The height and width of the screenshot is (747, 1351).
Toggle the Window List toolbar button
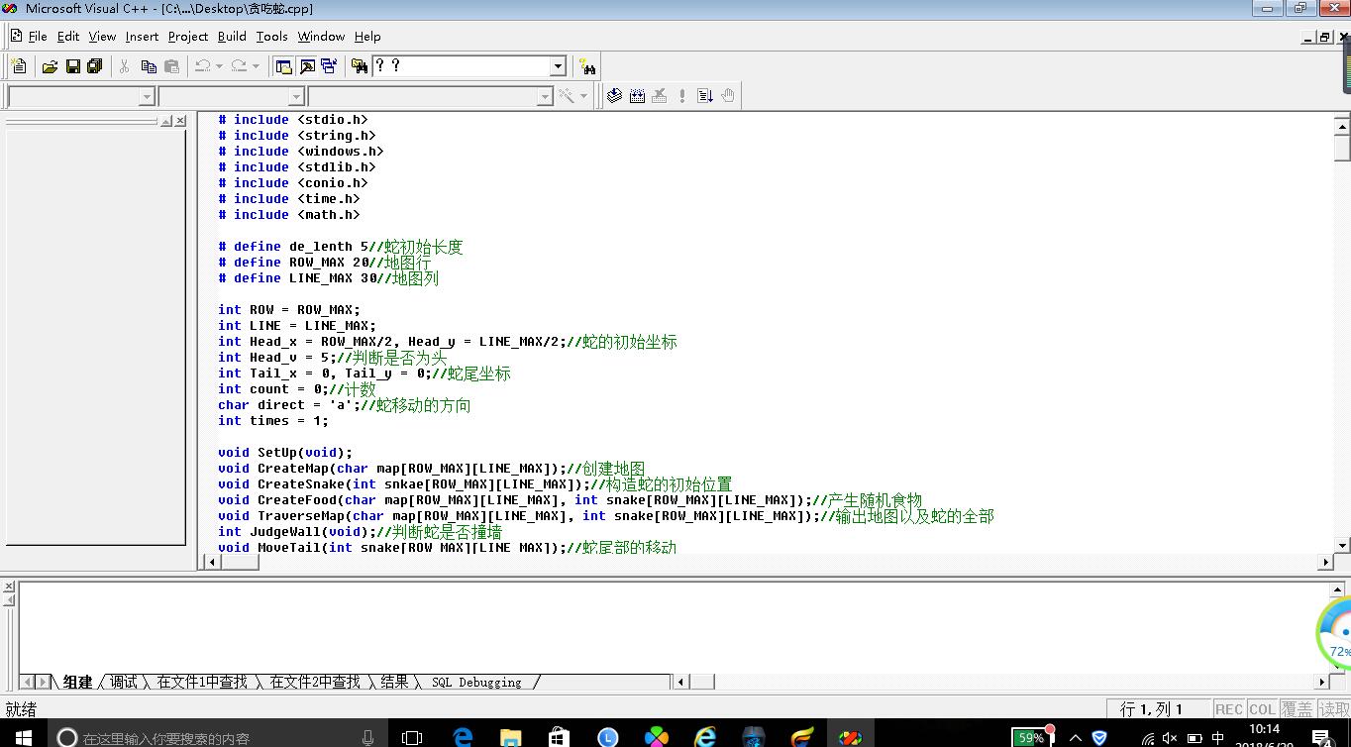[x=329, y=66]
